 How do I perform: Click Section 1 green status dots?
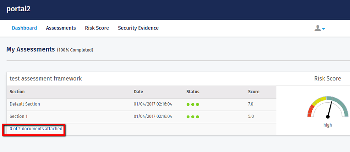point(192,117)
